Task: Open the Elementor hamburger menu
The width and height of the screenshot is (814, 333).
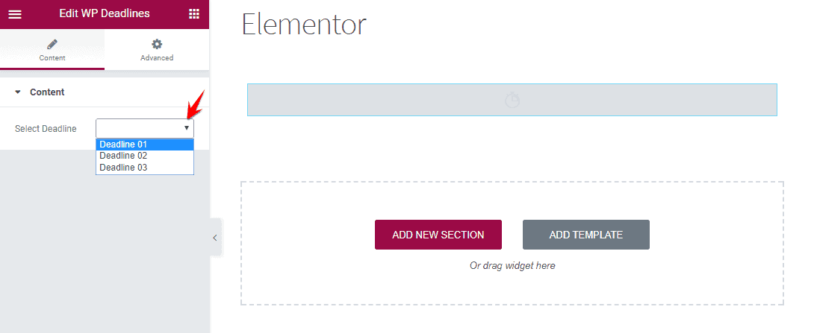Action: click(x=15, y=13)
